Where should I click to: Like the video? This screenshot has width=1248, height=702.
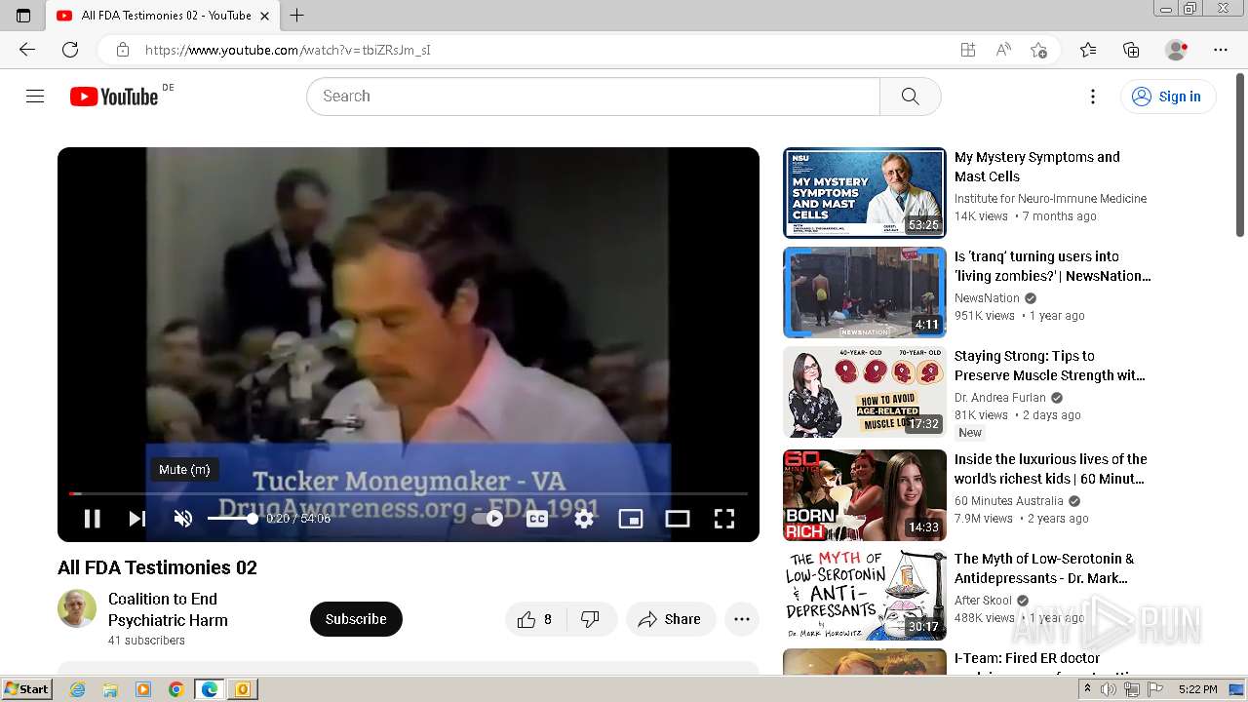coord(534,619)
